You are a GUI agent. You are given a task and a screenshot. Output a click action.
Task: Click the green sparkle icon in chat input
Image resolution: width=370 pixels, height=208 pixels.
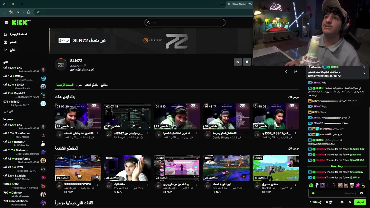point(313,193)
